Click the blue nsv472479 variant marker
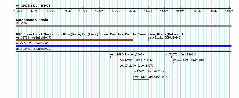 click(174, 63)
